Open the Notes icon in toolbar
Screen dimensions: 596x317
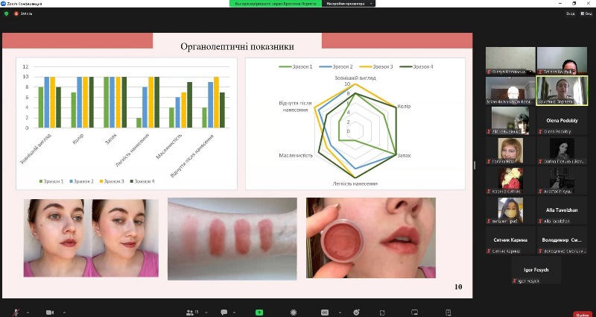click(x=448, y=313)
